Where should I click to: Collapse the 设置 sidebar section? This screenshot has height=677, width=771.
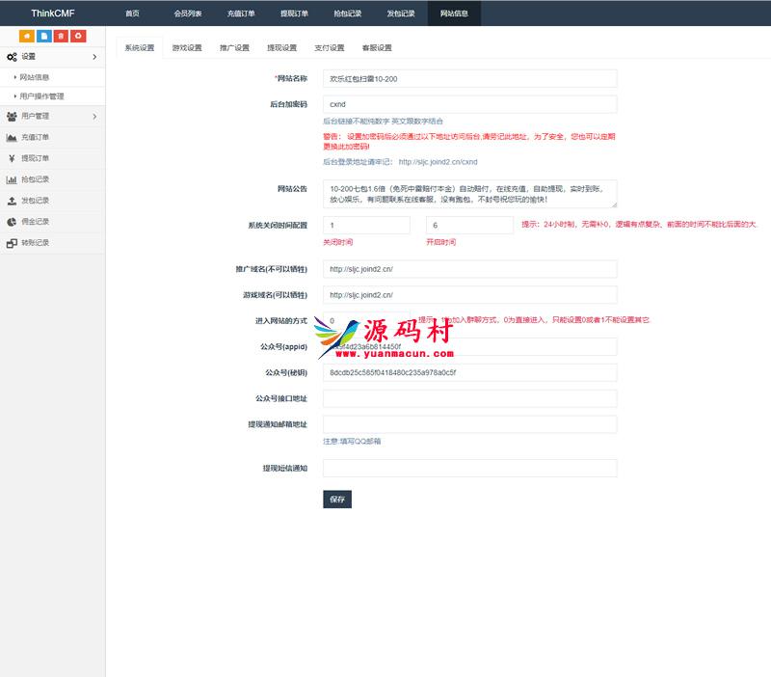pos(52,57)
